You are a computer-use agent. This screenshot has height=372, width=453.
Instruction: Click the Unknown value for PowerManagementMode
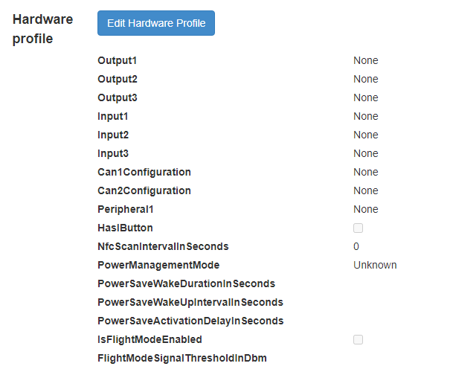click(x=375, y=265)
